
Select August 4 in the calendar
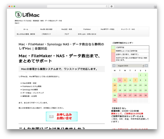(120, 80)
